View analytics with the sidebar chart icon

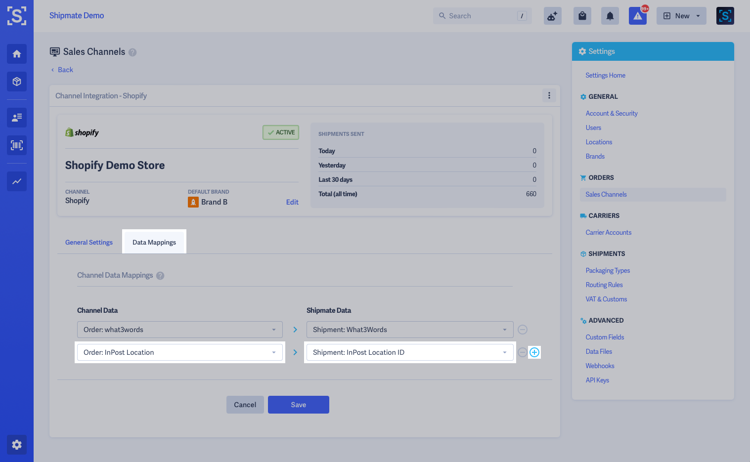pyautogui.click(x=16, y=181)
